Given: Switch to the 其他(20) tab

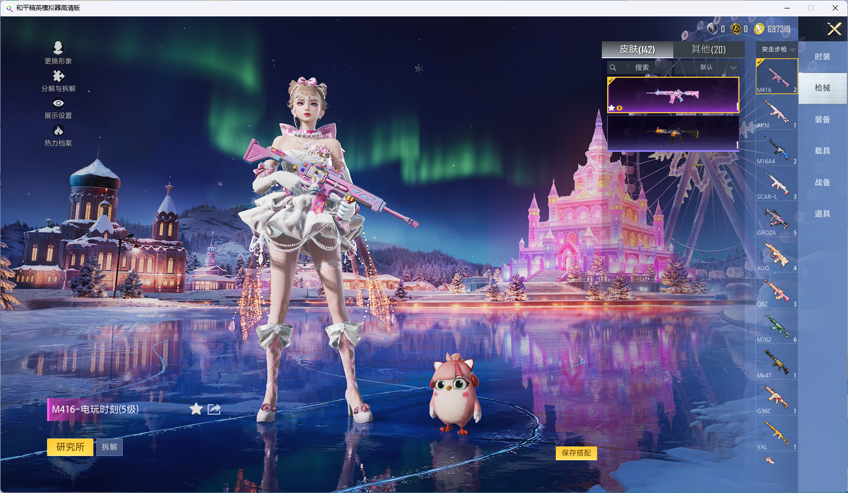Looking at the screenshot, I should [x=708, y=49].
